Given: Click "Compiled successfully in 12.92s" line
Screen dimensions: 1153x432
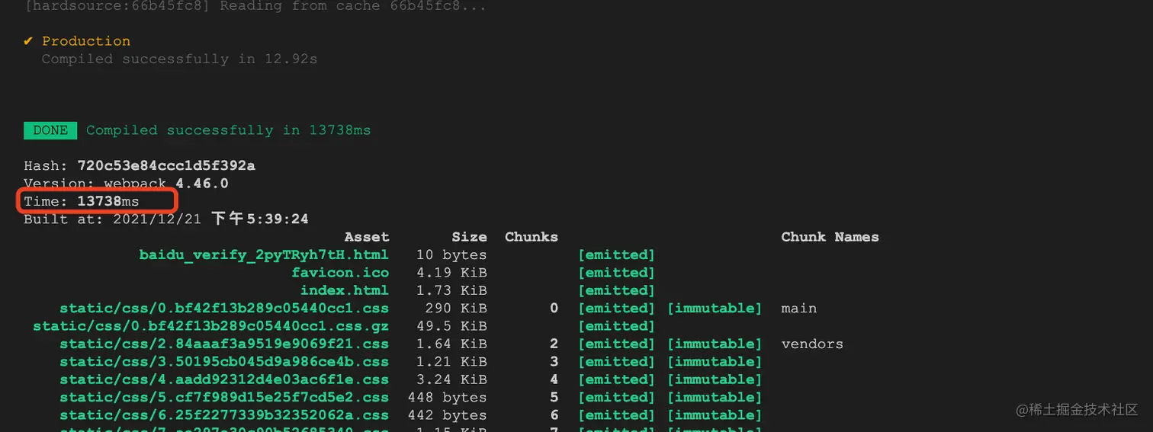Looking at the screenshot, I should click(x=179, y=59).
